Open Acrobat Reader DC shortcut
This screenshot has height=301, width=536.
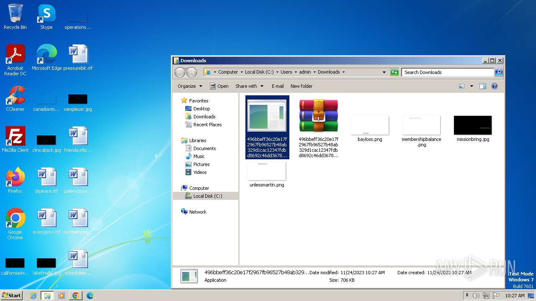pyautogui.click(x=15, y=60)
